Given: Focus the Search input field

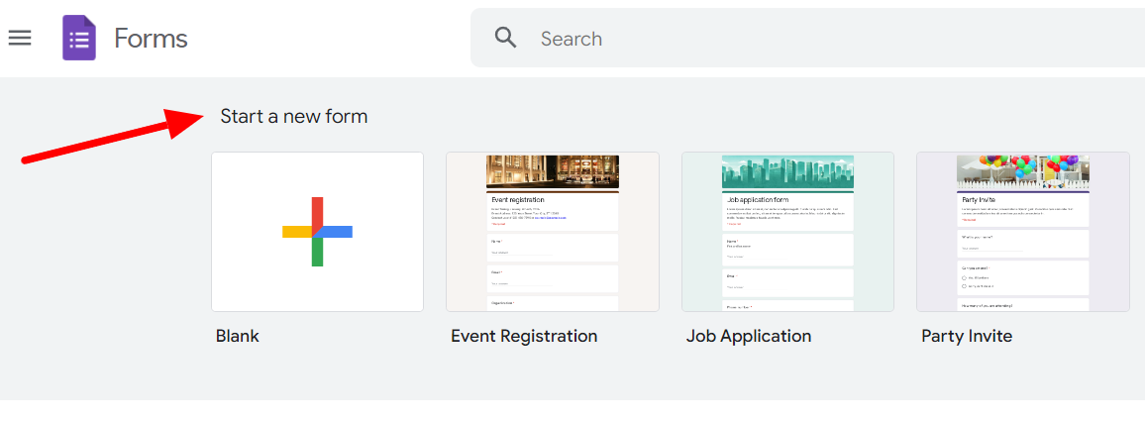Looking at the screenshot, I should (807, 38).
